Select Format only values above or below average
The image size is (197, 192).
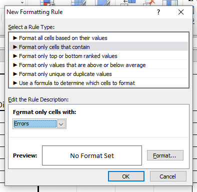98,65
